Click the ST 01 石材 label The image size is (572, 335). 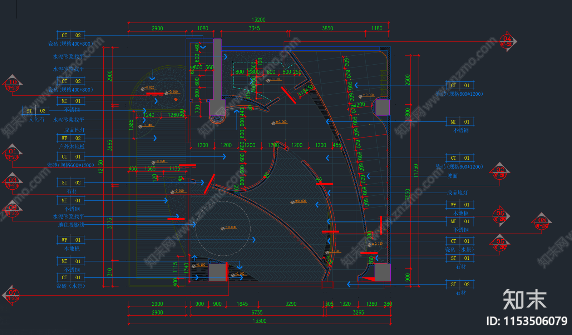tap(461, 267)
